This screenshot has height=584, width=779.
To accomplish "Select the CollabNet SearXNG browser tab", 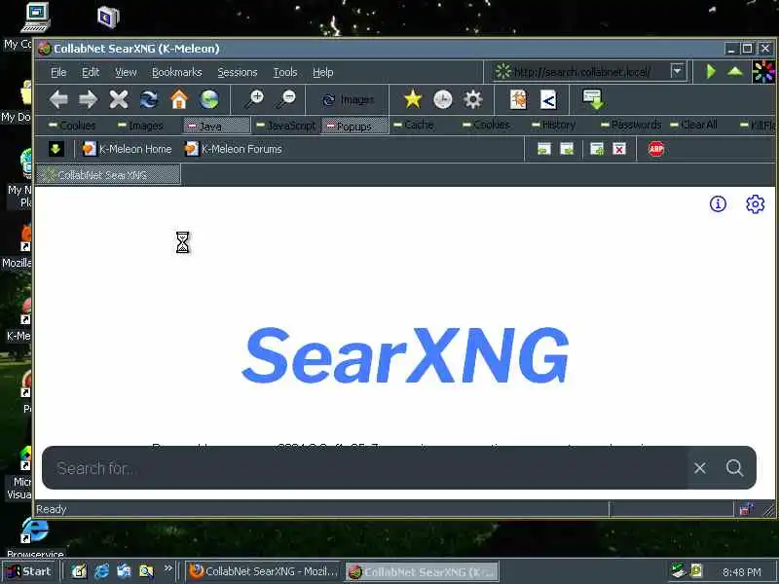I will (108, 175).
